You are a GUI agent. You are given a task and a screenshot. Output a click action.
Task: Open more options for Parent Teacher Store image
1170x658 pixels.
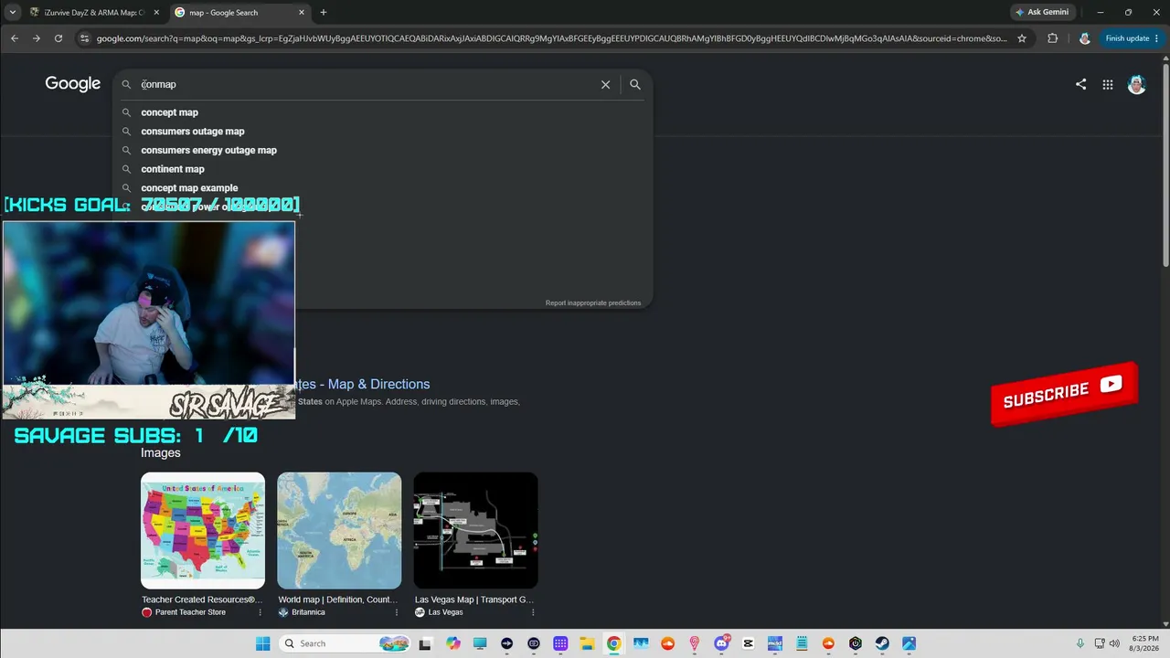point(260,612)
